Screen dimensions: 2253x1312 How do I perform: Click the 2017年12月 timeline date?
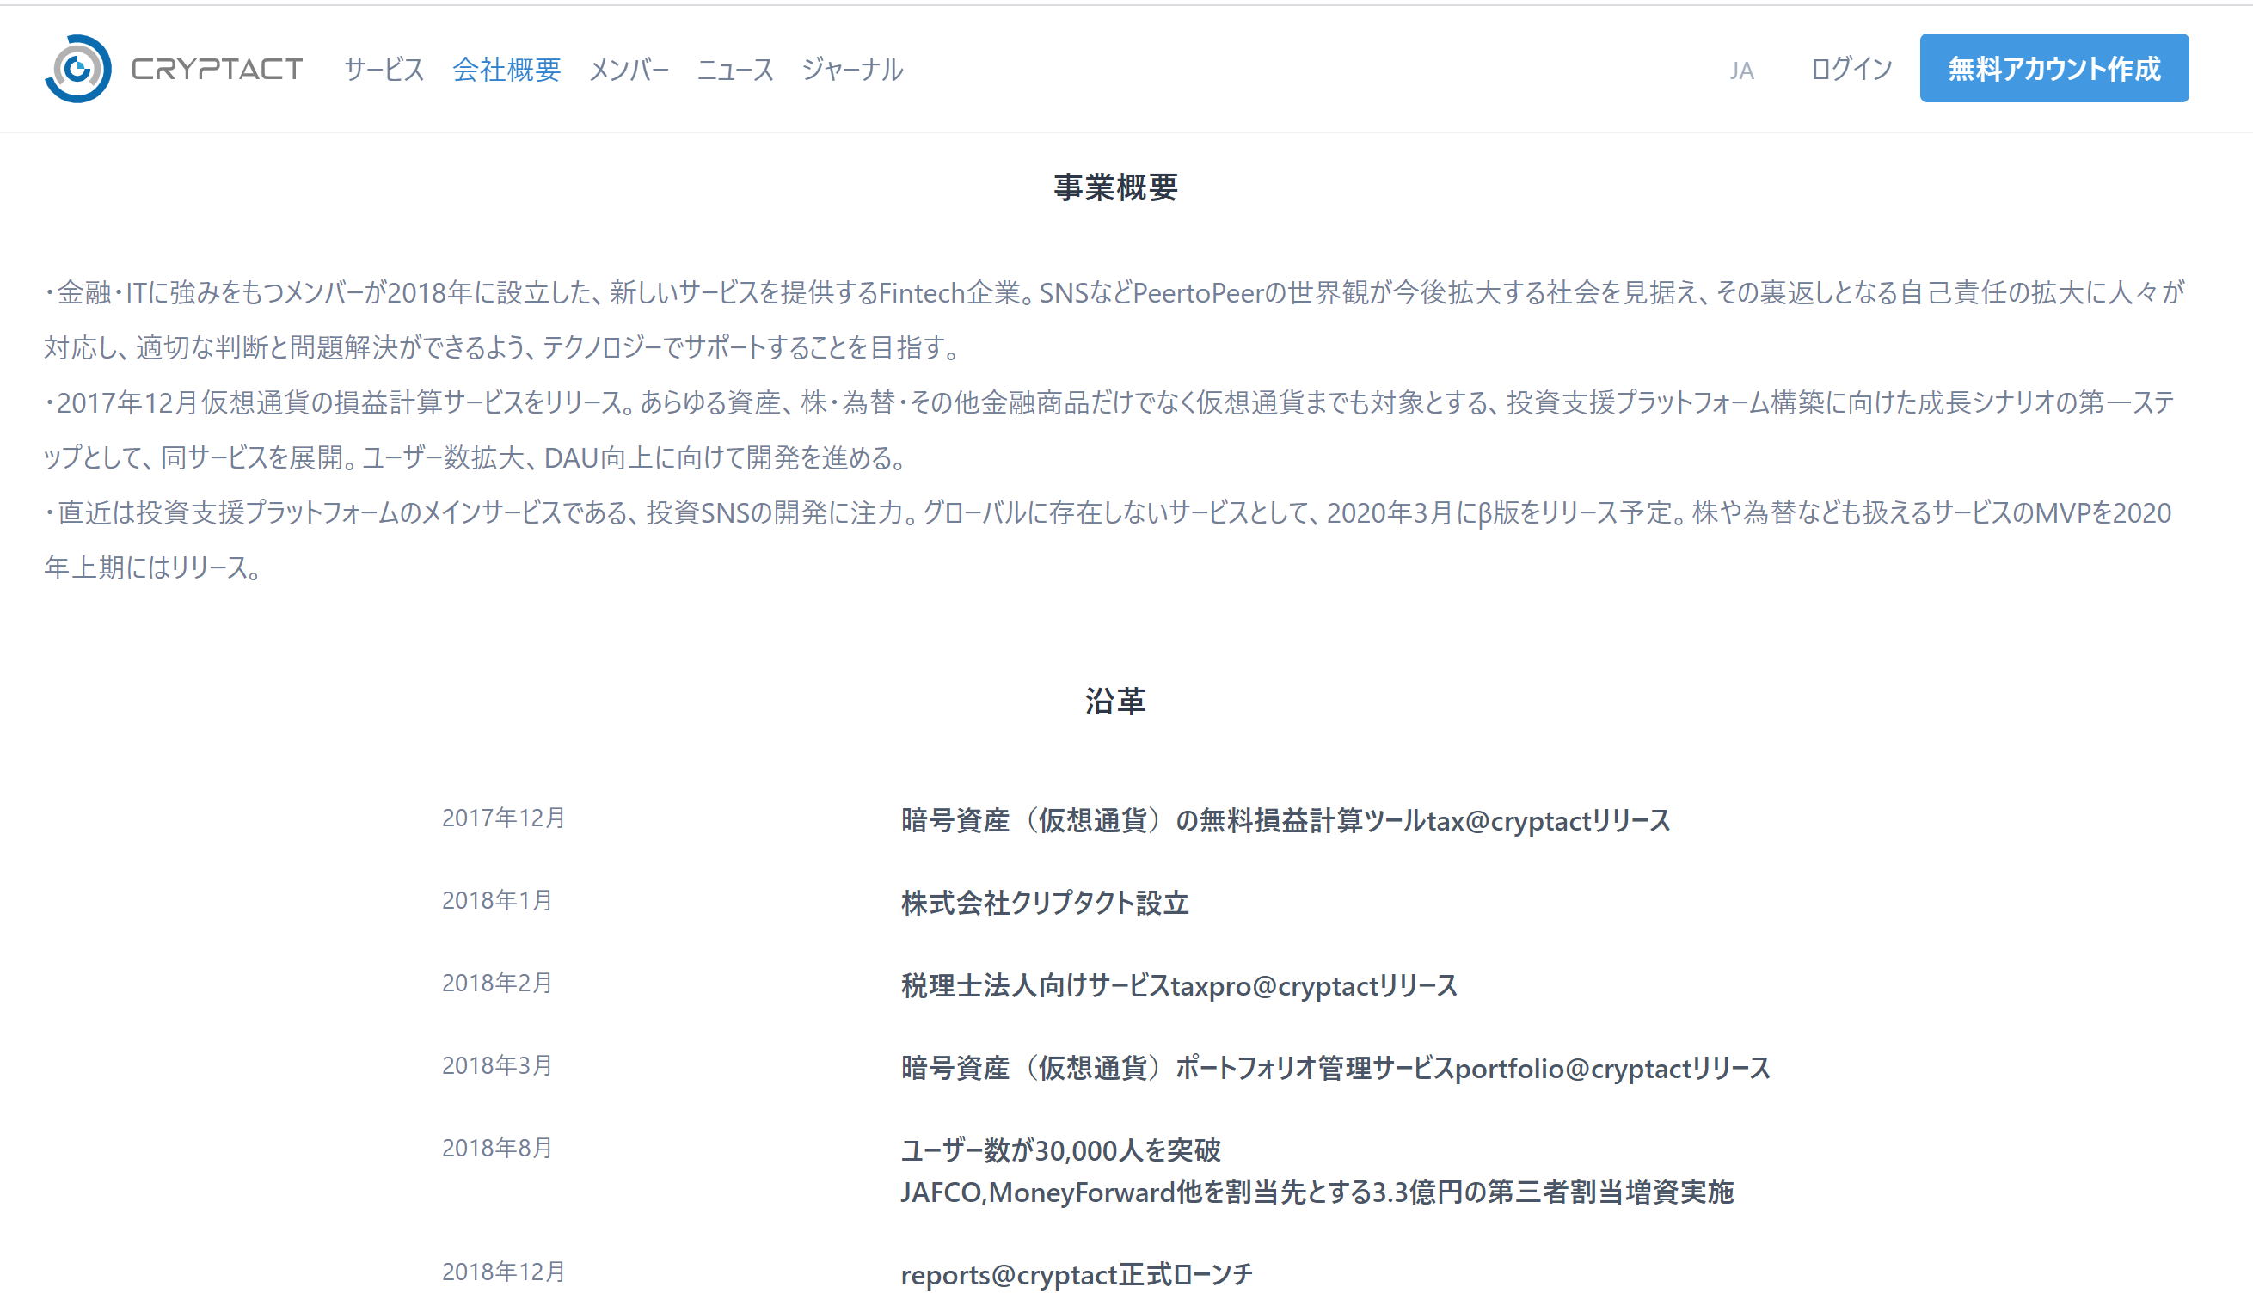[x=503, y=817]
